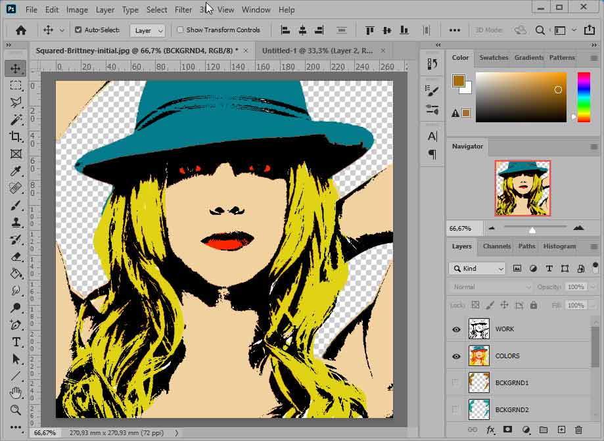Choose the Polygonal Lasso tool
The width and height of the screenshot is (604, 441).
[15, 102]
